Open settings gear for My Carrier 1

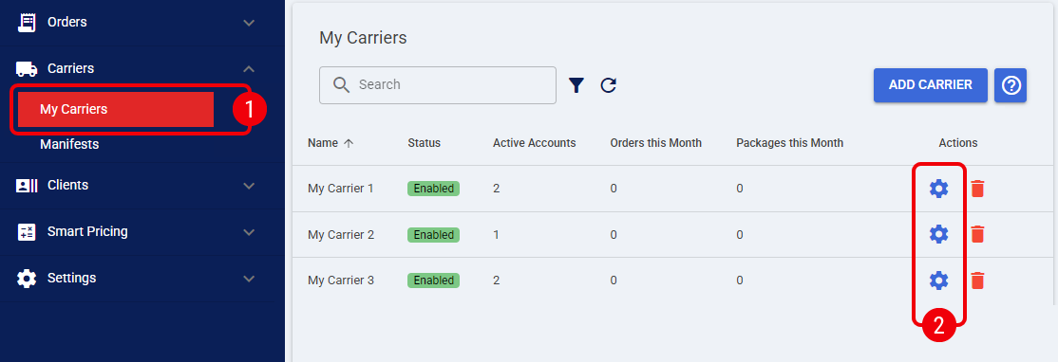pyautogui.click(x=938, y=190)
